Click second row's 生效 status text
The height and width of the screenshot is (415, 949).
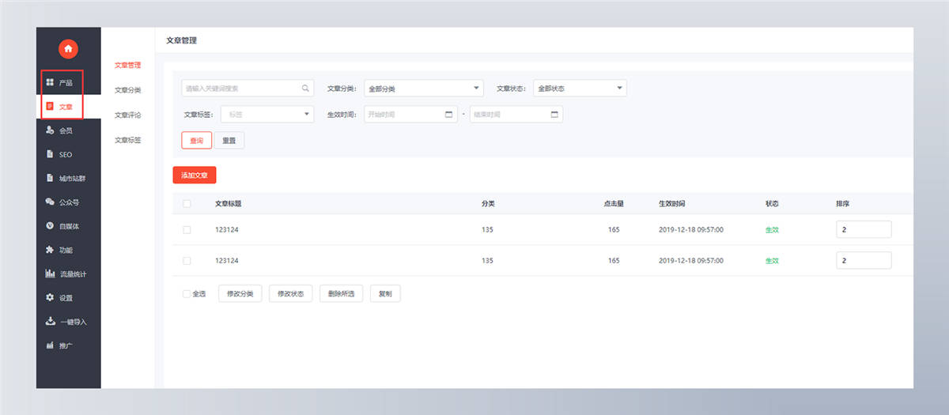(772, 260)
